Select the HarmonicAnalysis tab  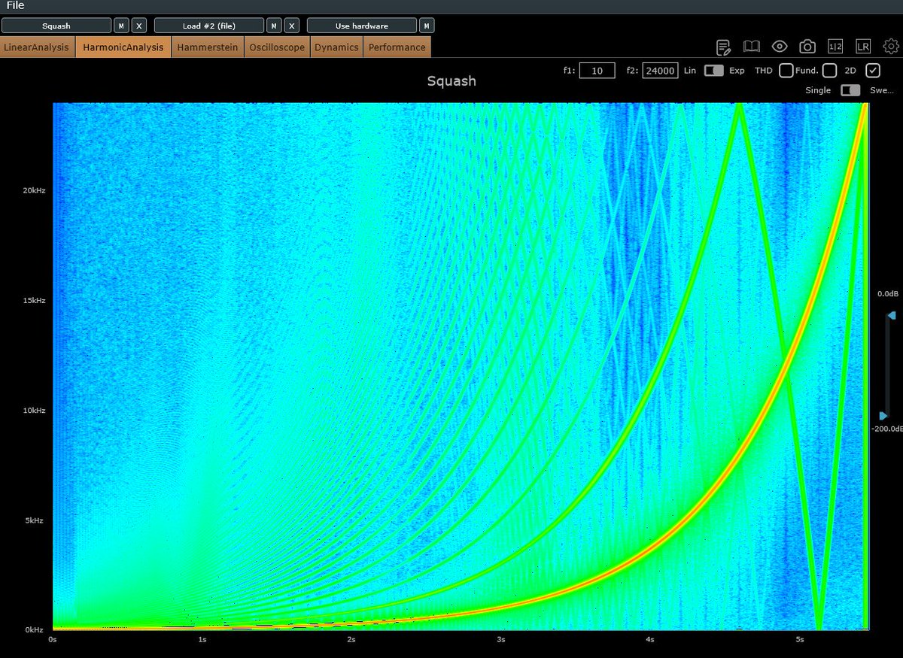coord(123,47)
